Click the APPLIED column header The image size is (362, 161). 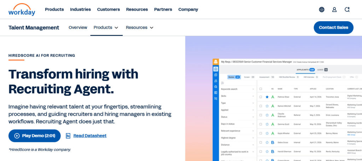pos(313,89)
